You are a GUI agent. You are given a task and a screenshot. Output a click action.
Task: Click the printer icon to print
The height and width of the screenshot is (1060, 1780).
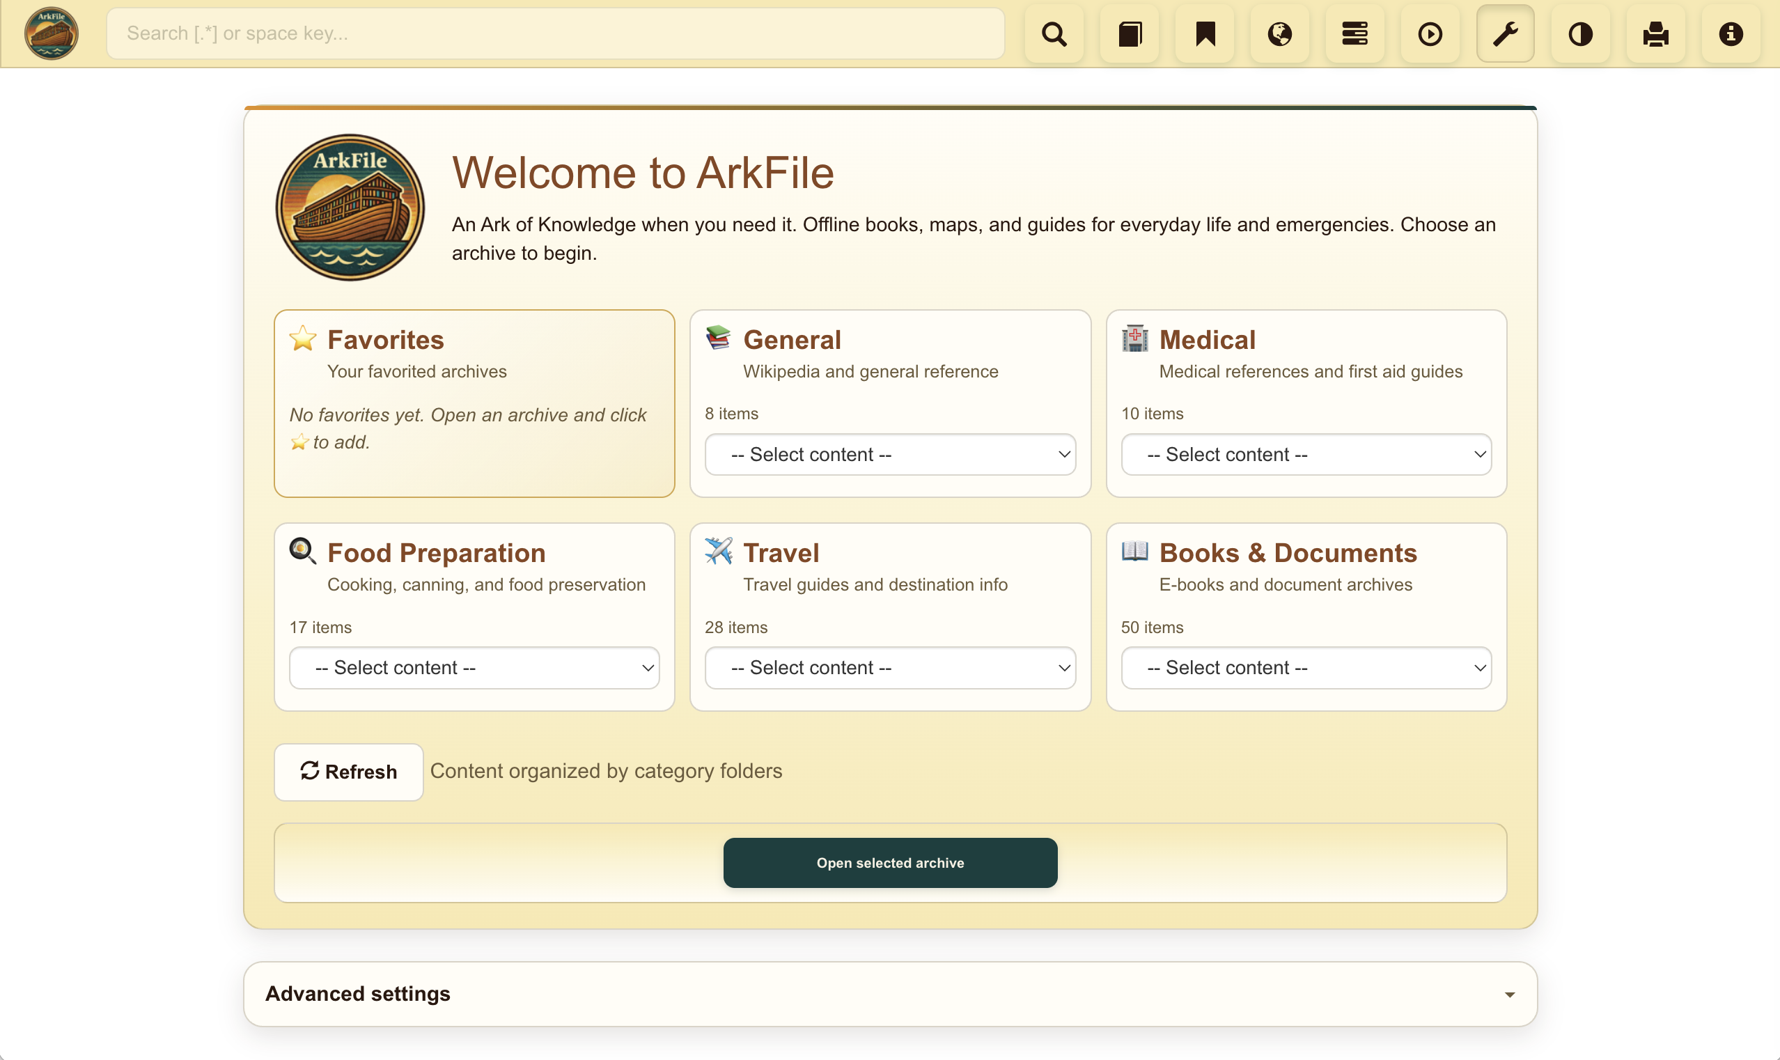click(1655, 33)
